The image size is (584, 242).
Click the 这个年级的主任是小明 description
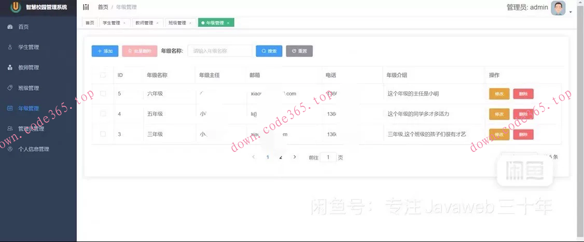(413, 94)
